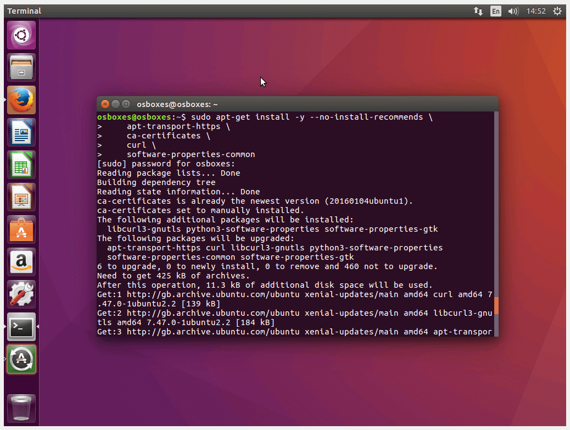The width and height of the screenshot is (570, 430).
Task: Open the session gear menu
Action: [557, 10]
